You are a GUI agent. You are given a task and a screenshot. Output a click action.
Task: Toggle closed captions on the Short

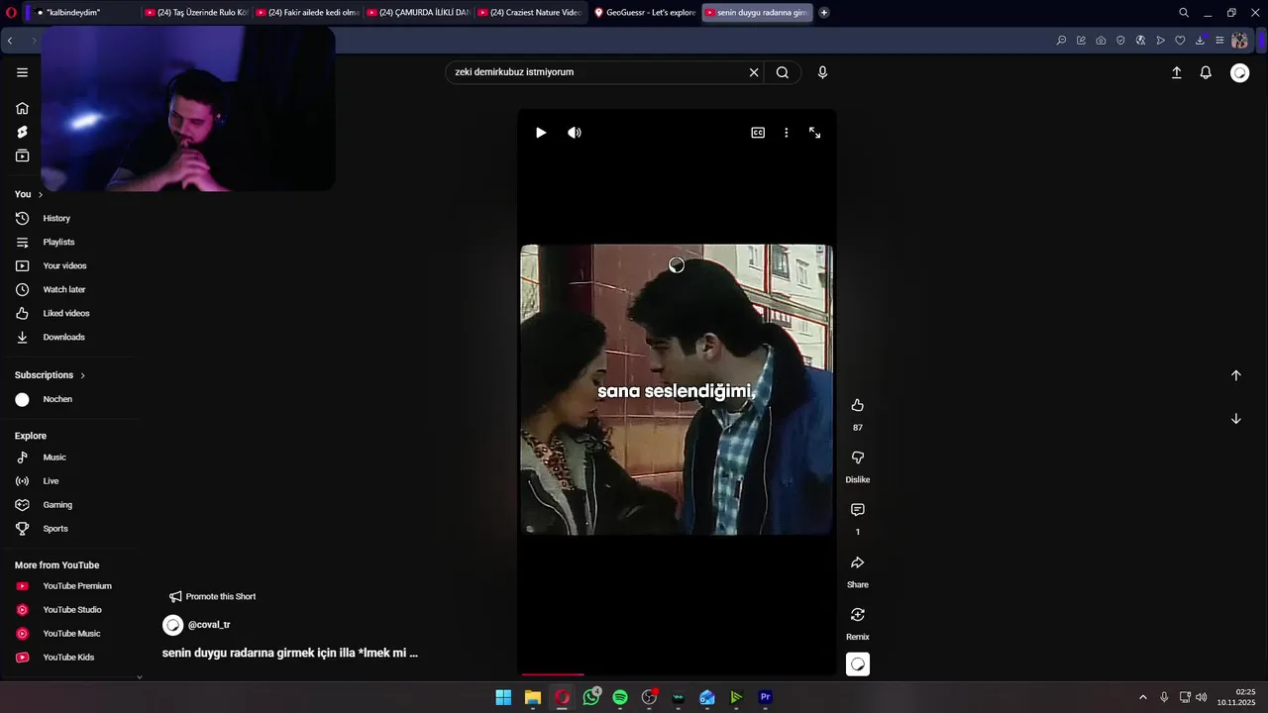(x=758, y=133)
